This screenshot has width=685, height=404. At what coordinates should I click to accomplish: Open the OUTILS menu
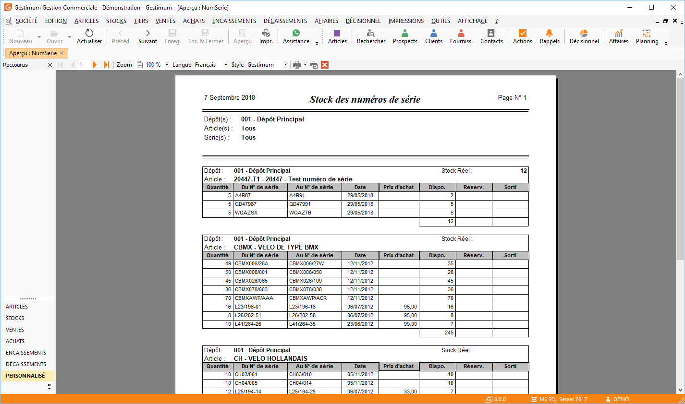click(440, 21)
